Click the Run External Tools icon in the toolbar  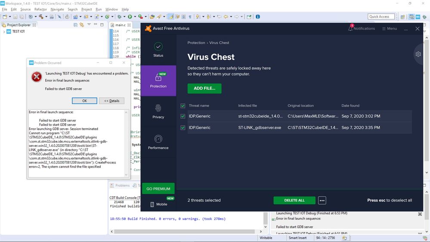pos(140,17)
